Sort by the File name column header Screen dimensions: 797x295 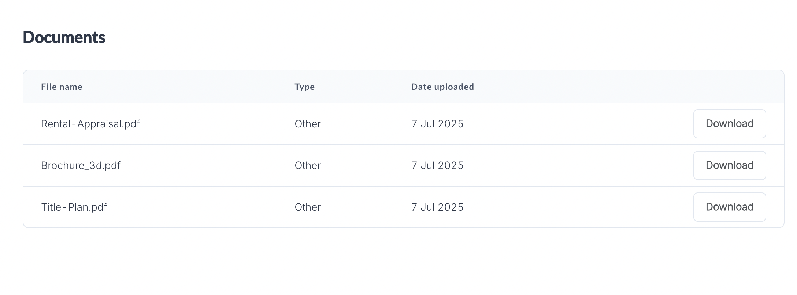click(62, 87)
